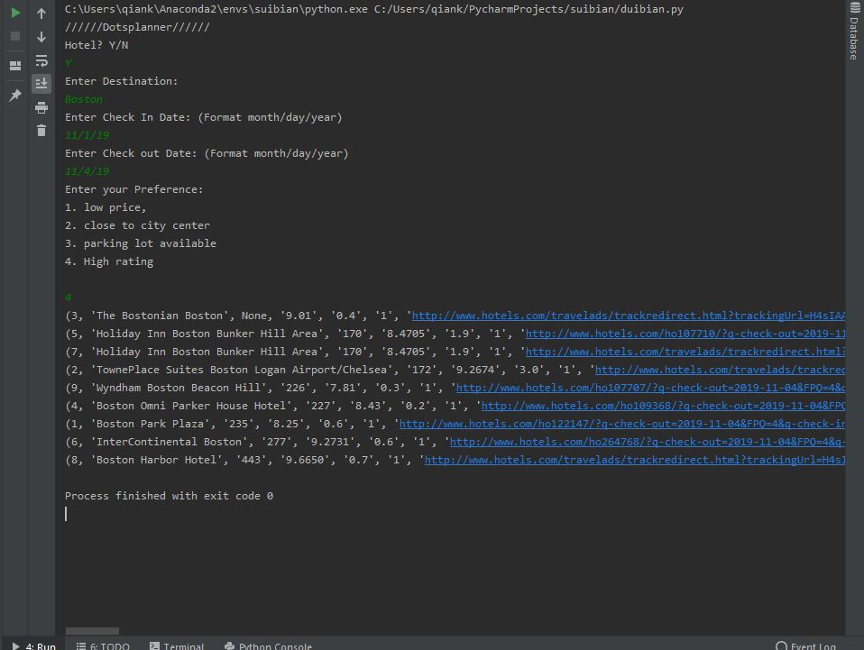
Task: Open the 6: TODO tool window
Action: (x=103, y=645)
